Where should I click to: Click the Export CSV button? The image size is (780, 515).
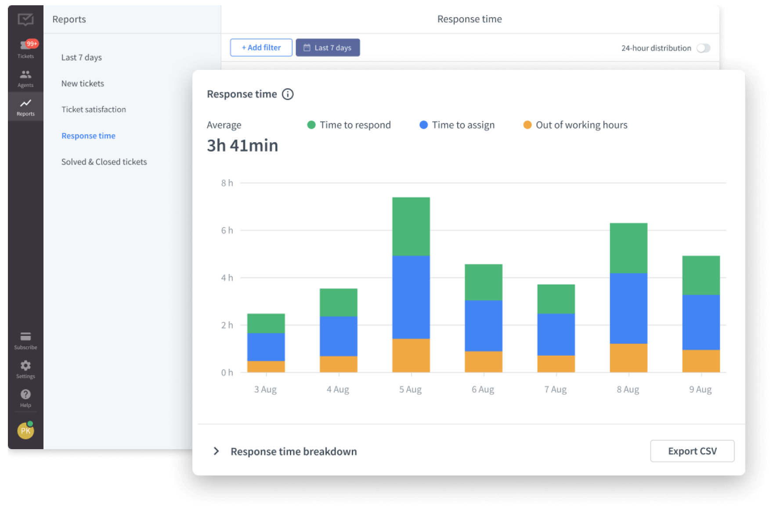click(x=692, y=451)
